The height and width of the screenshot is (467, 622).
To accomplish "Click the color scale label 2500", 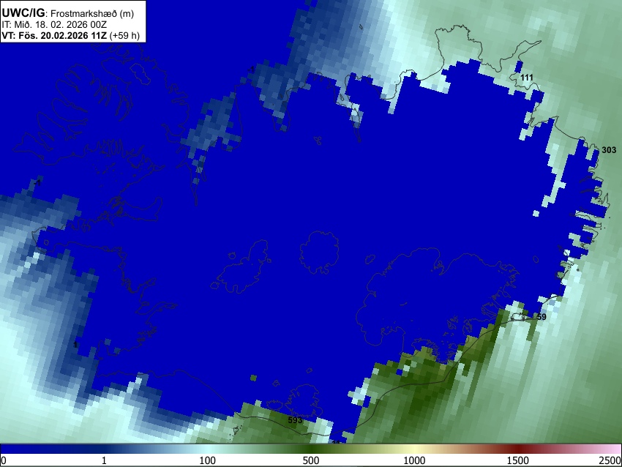I will pyautogui.click(x=610, y=460).
